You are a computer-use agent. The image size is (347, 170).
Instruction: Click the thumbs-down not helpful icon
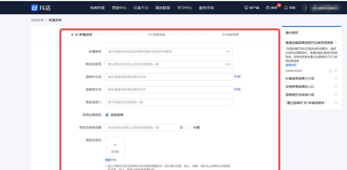(336, 71)
